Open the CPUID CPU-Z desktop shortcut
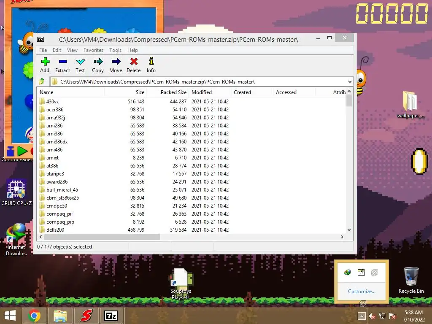Viewport: 432px width, 324px height. click(16, 192)
